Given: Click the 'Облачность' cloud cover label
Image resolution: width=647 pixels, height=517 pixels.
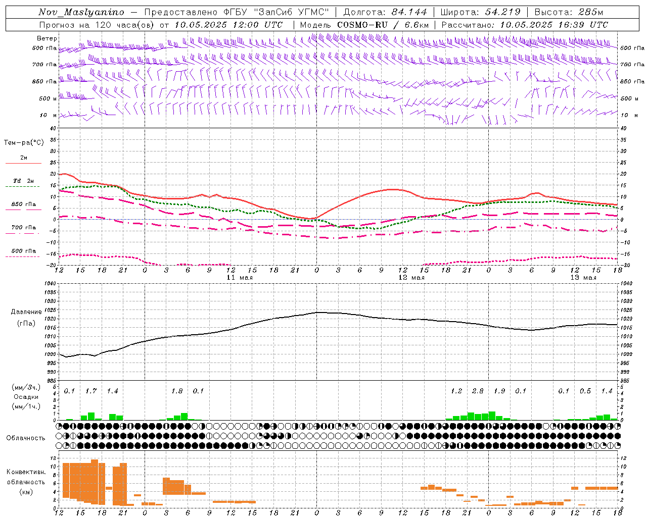Looking at the screenshot, I should (26, 438).
